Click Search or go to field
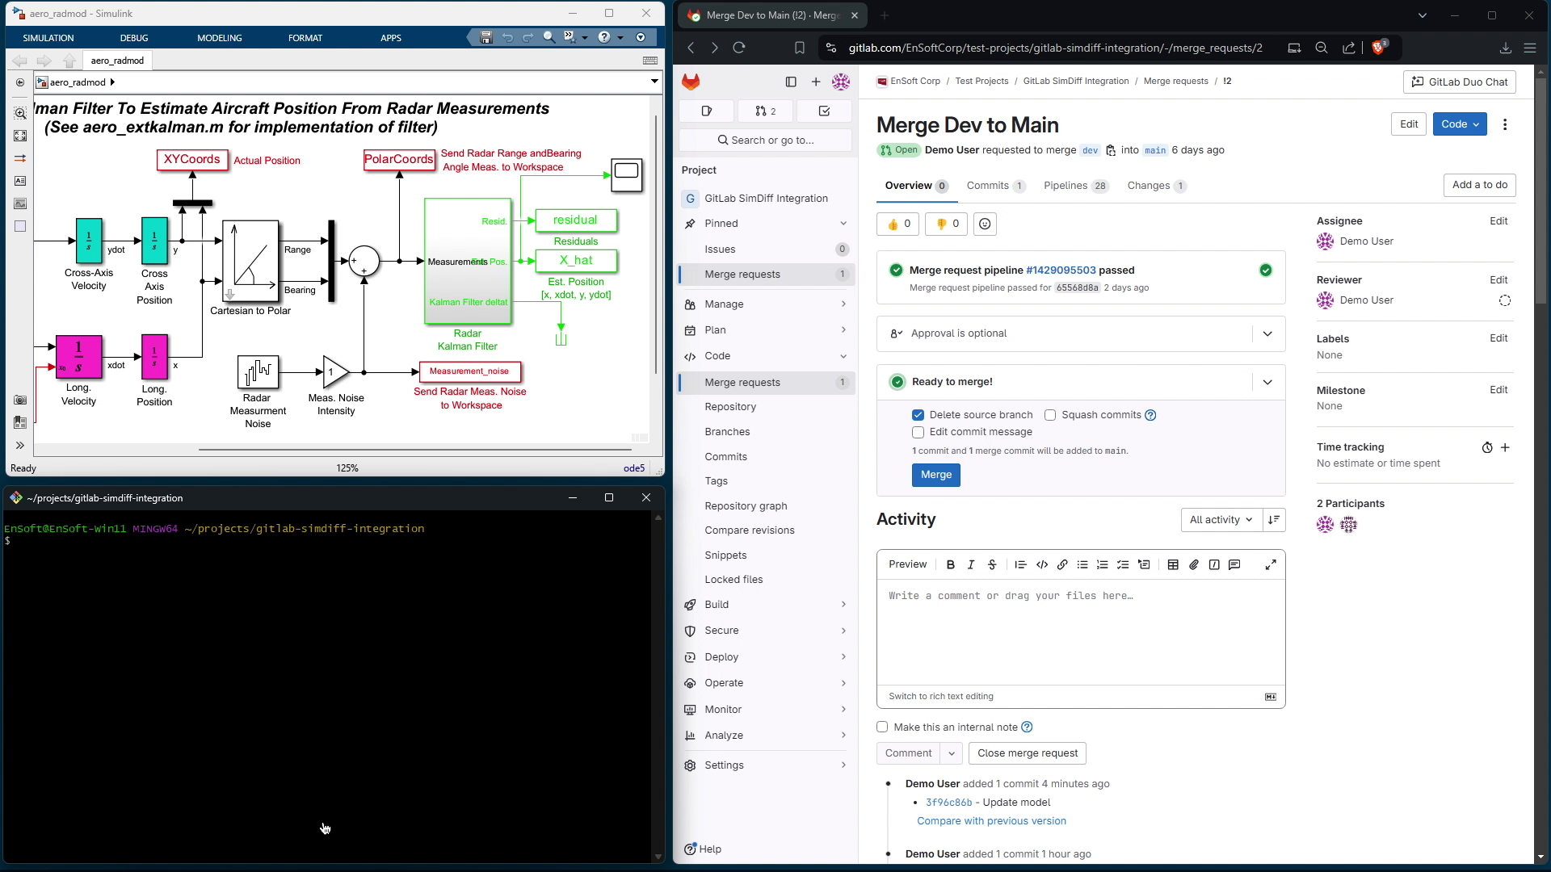 click(765, 140)
